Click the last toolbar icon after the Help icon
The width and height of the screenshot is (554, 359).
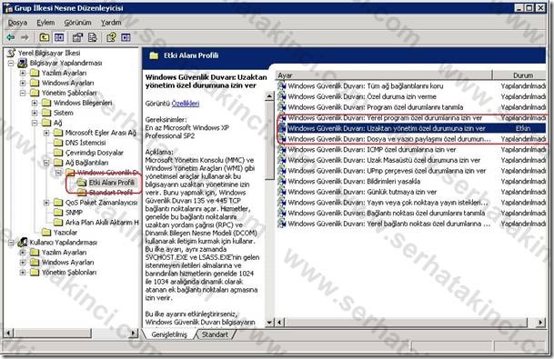tap(126, 37)
